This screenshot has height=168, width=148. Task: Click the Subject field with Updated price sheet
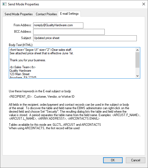tap(85, 38)
